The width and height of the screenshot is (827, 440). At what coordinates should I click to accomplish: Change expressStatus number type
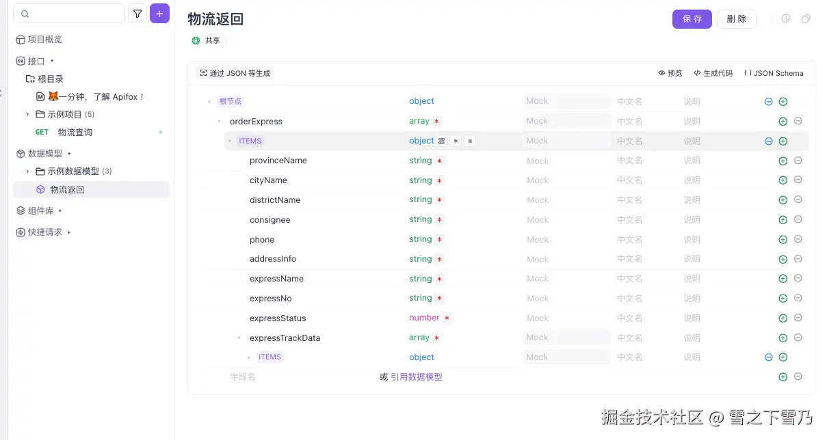(x=424, y=318)
